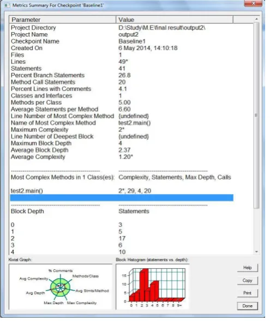Image resolution: width=270 pixels, height=321 pixels.
Task: Select block depth 4 row
Action: [x=122, y=252]
